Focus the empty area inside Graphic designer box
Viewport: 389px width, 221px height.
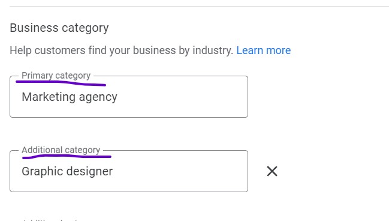[x=180, y=172]
